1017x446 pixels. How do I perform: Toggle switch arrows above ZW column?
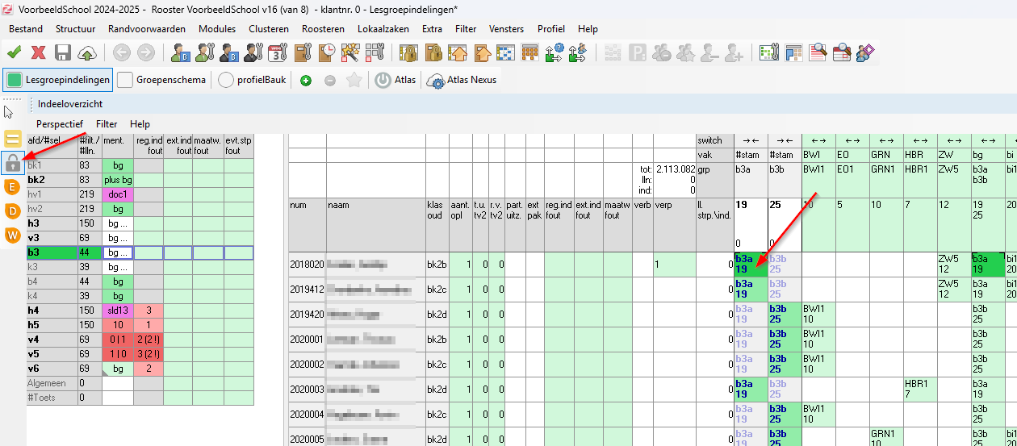[954, 140]
